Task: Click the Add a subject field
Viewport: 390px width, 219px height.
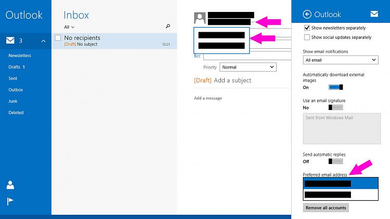Action: (x=232, y=80)
